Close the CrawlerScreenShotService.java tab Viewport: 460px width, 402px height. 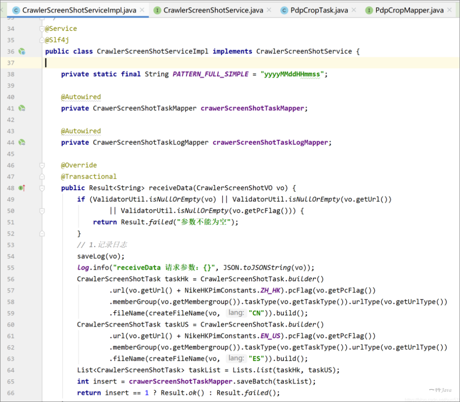coord(269,10)
